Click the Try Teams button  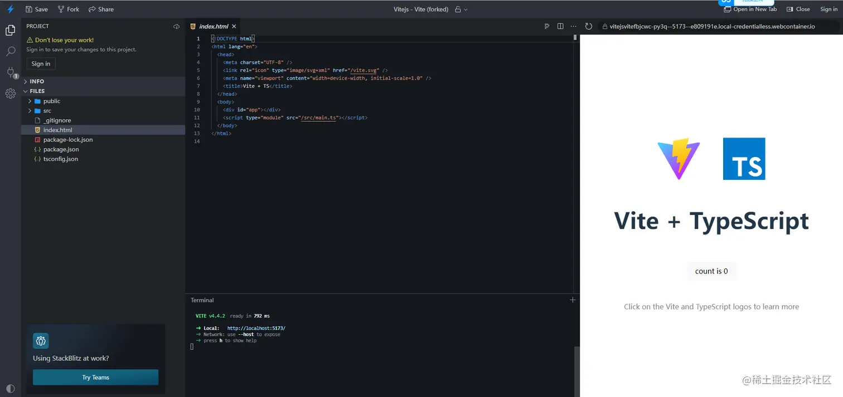pyautogui.click(x=95, y=377)
